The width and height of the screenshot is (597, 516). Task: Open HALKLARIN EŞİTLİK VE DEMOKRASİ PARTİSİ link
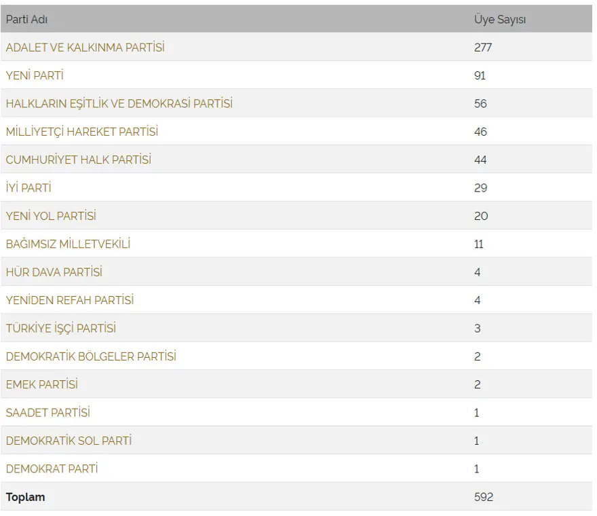click(119, 103)
